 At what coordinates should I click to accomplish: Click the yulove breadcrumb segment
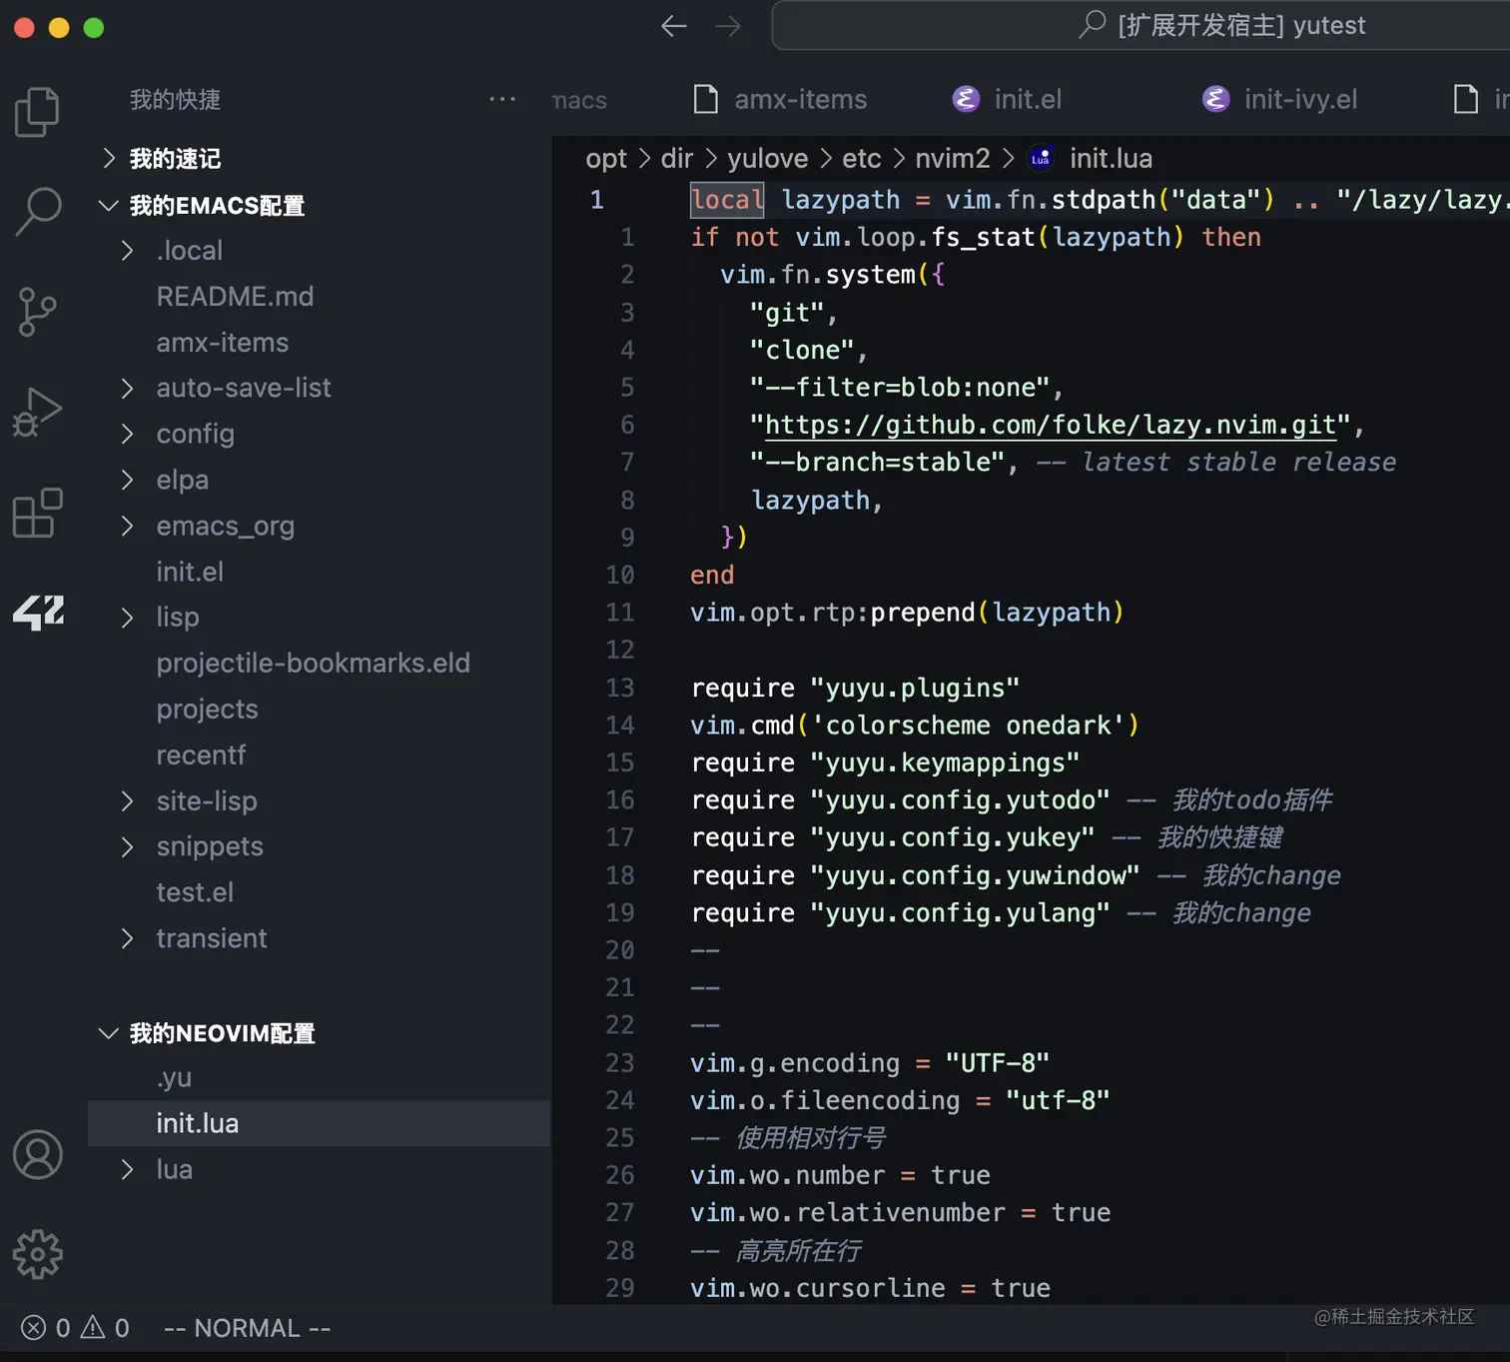pyautogui.click(x=767, y=158)
